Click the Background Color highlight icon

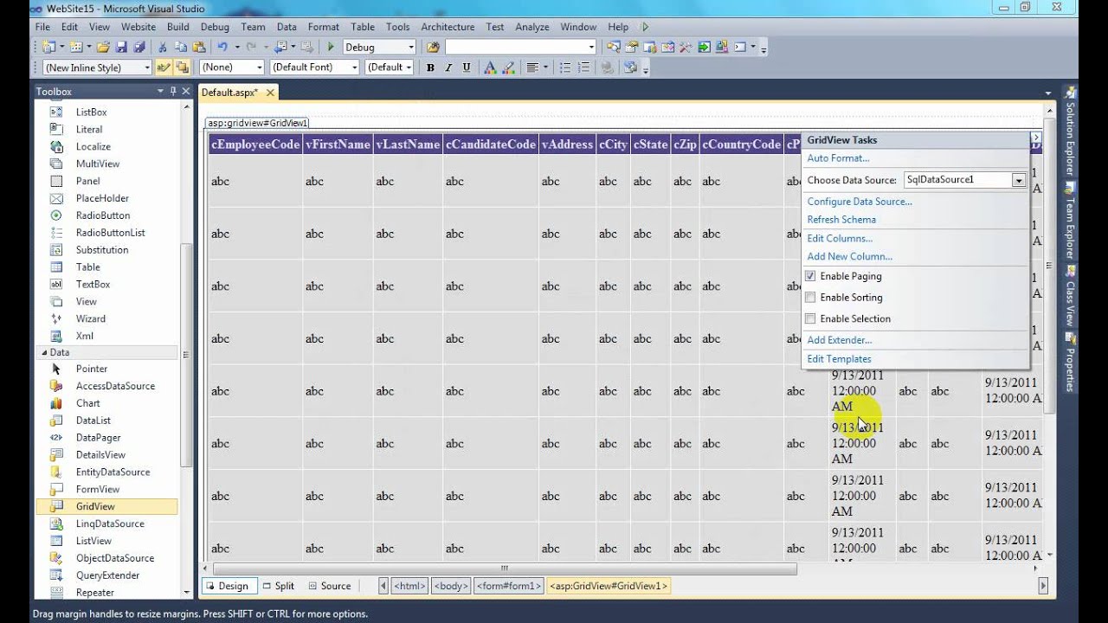(x=508, y=67)
